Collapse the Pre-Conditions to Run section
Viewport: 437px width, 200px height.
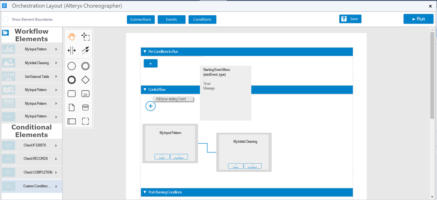pyautogui.click(x=145, y=52)
